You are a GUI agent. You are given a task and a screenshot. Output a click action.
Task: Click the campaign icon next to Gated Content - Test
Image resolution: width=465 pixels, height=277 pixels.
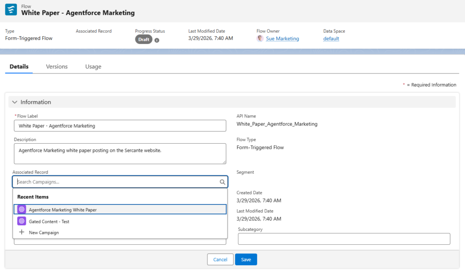(21, 221)
